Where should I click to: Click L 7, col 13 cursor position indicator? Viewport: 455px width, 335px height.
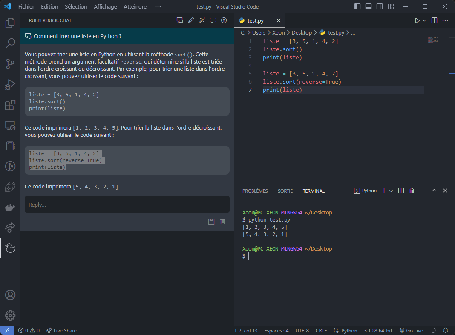tap(246, 330)
